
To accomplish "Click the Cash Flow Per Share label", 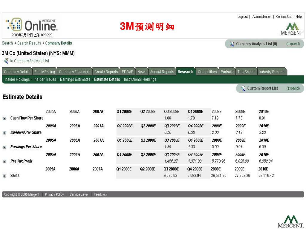I will pos(27,118).
